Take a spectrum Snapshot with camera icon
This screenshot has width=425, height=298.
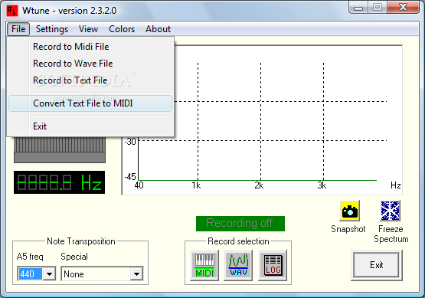[x=350, y=211]
